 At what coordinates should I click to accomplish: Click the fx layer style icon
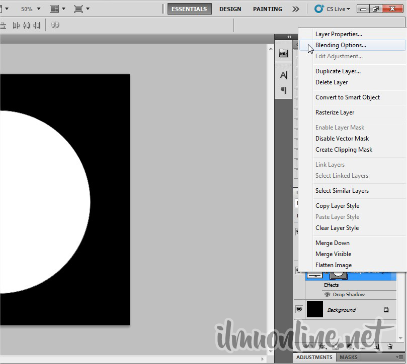point(321,346)
